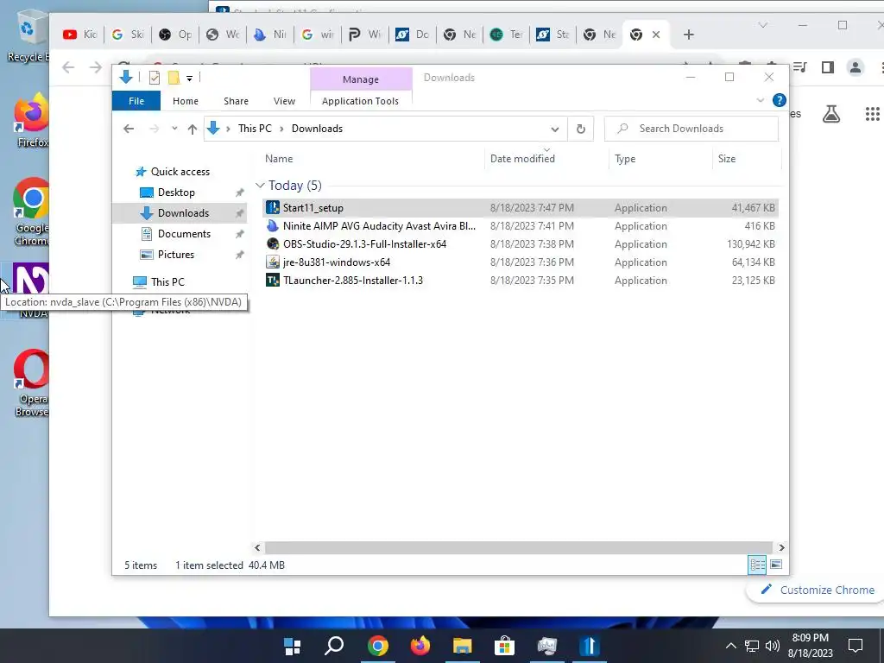The height and width of the screenshot is (663, 884).
Task: Expand the ribbon with chevron arrow
Action: coord(760,100)
